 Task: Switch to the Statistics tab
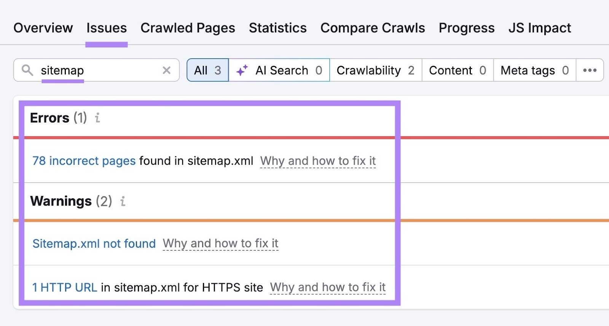277,28
